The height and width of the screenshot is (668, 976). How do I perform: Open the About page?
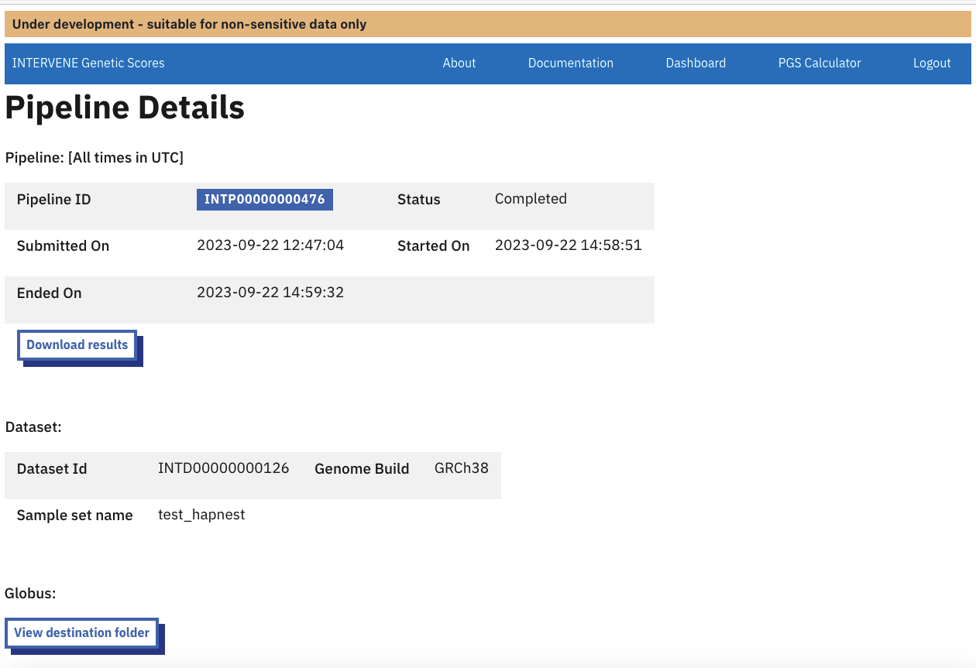(459, 63)
